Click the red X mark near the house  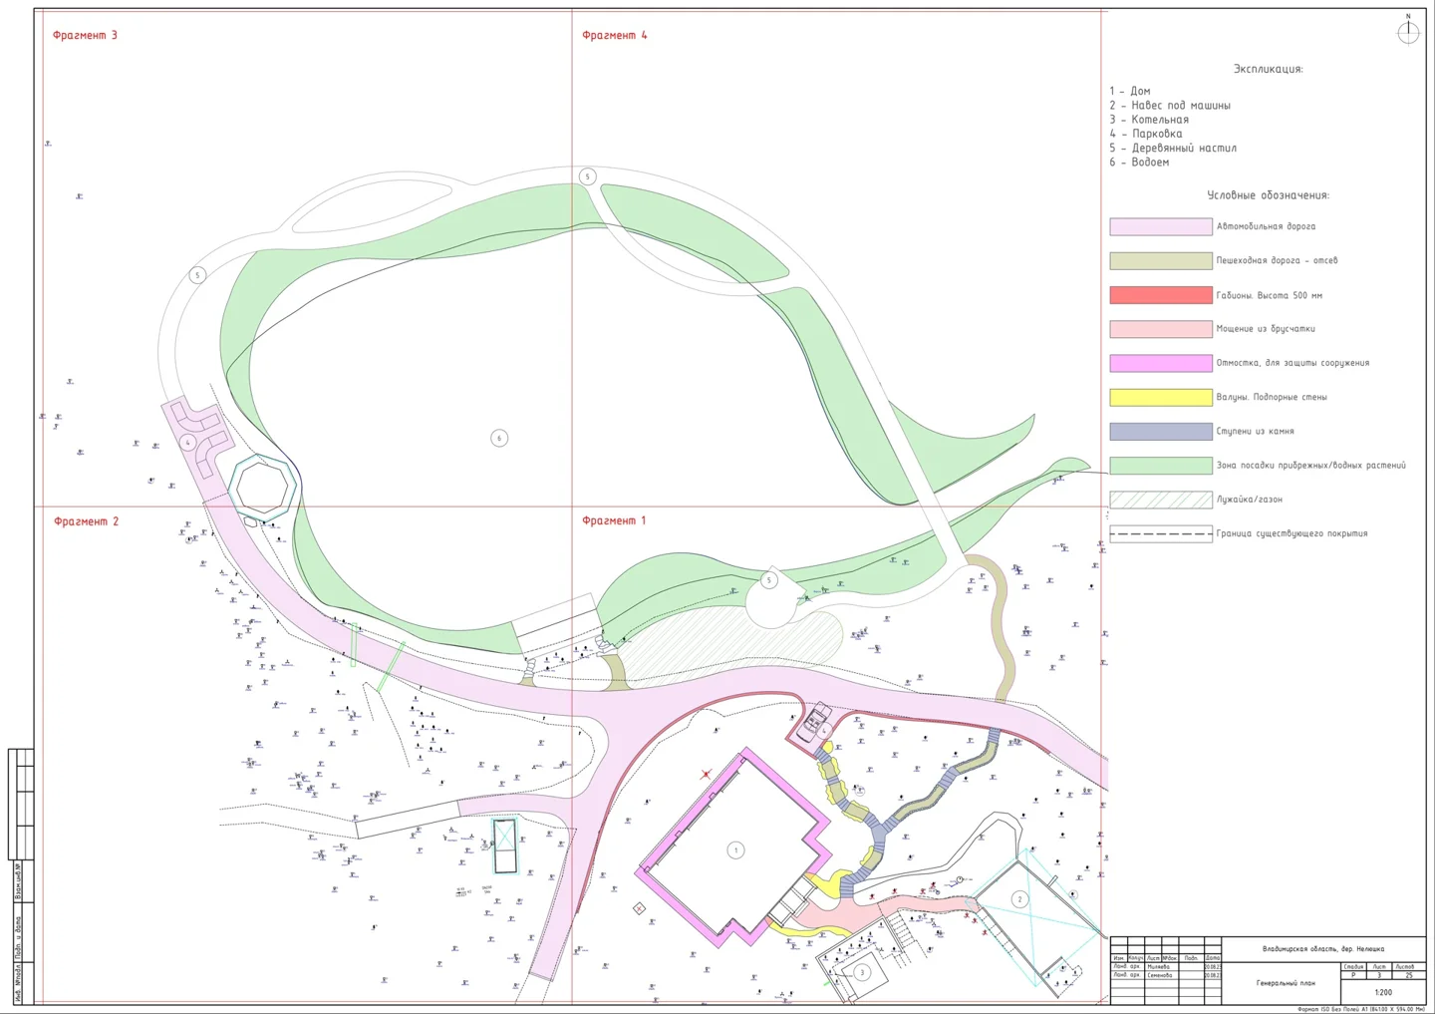pyautogui.click(x=706, y=774)
